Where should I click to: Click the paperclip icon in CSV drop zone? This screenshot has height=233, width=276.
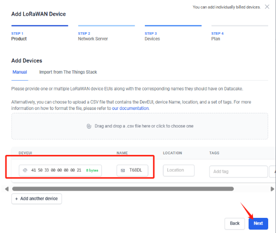[89, 126]
